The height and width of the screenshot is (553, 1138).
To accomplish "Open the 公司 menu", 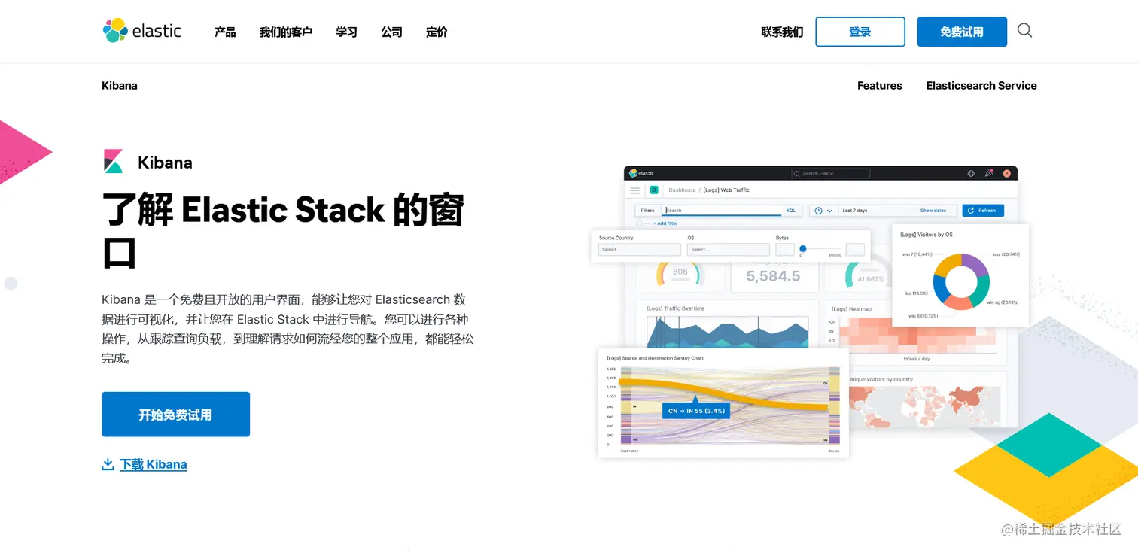I will tap(391, 32).
